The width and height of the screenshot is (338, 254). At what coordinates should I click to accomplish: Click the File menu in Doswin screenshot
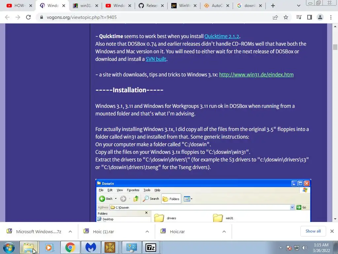point(101,190)
